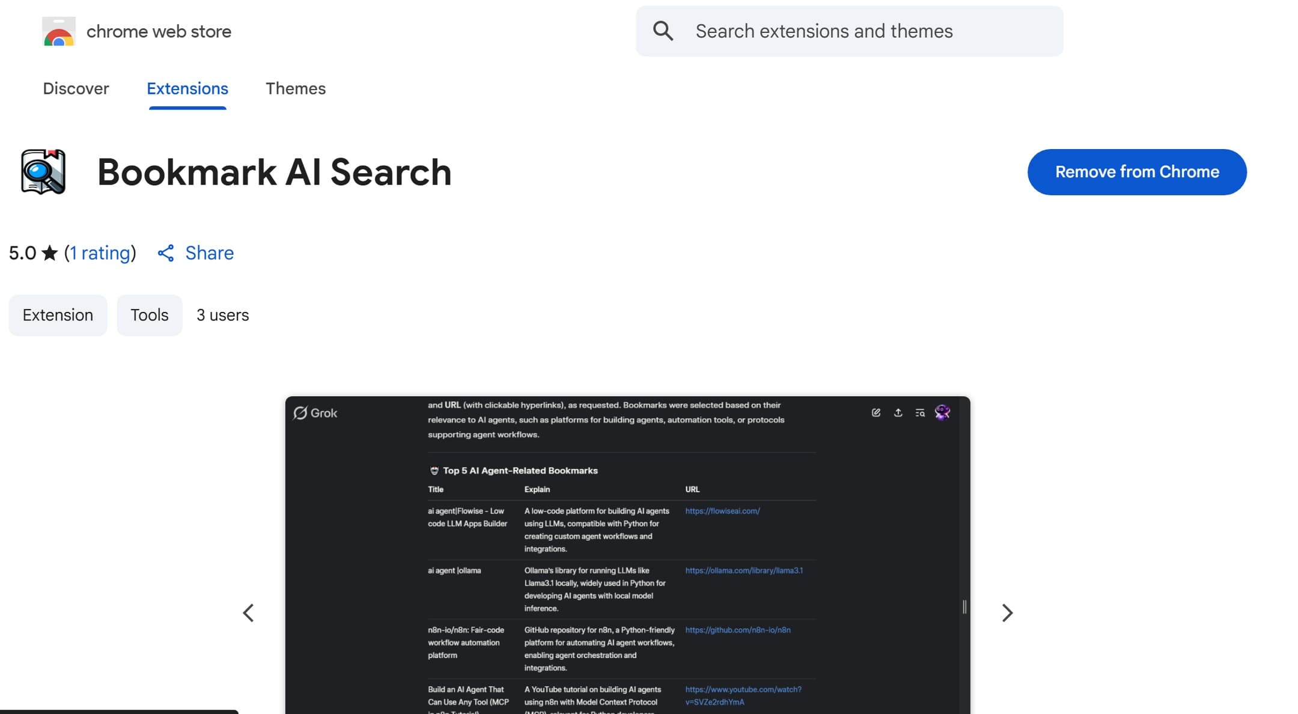Select the Tools category chip
This screenshot has width=1298, height=714.
tap(150, 315)
